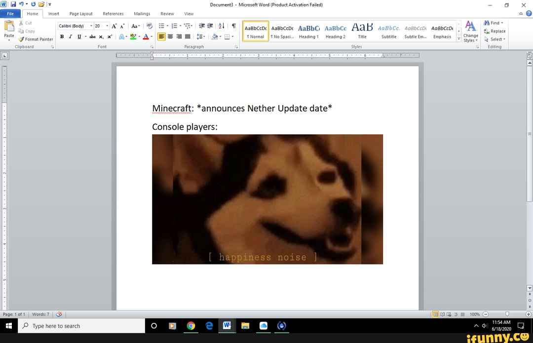The image size is (533, 343).
Task: Click the Type here to search box
Action: click(81, 326)
